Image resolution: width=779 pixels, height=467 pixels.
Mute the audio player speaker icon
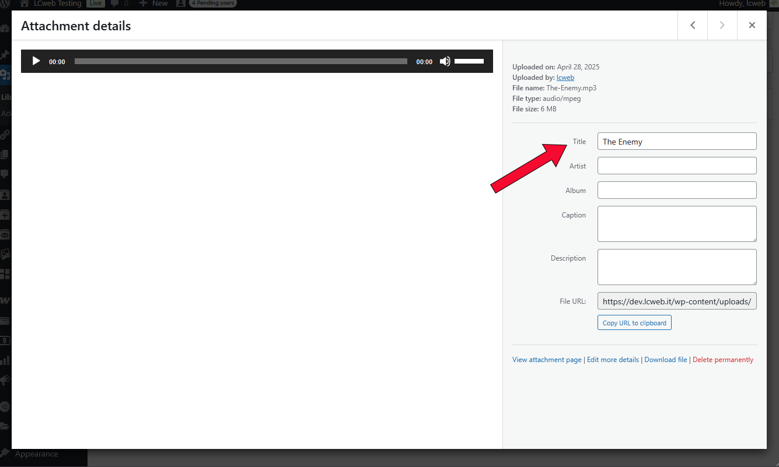(x=445, y=61)
